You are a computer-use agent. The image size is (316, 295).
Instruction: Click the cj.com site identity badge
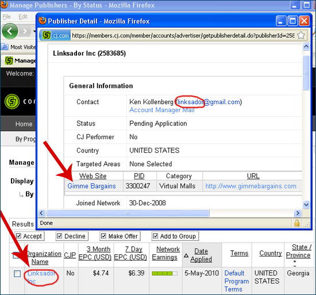55,36
